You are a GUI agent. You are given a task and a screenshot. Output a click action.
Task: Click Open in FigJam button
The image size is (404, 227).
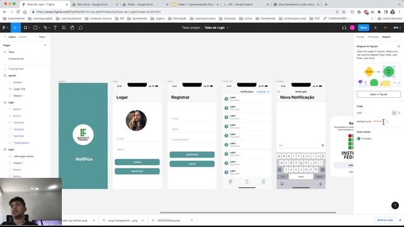pyautogui.click(x=379, y=94)
